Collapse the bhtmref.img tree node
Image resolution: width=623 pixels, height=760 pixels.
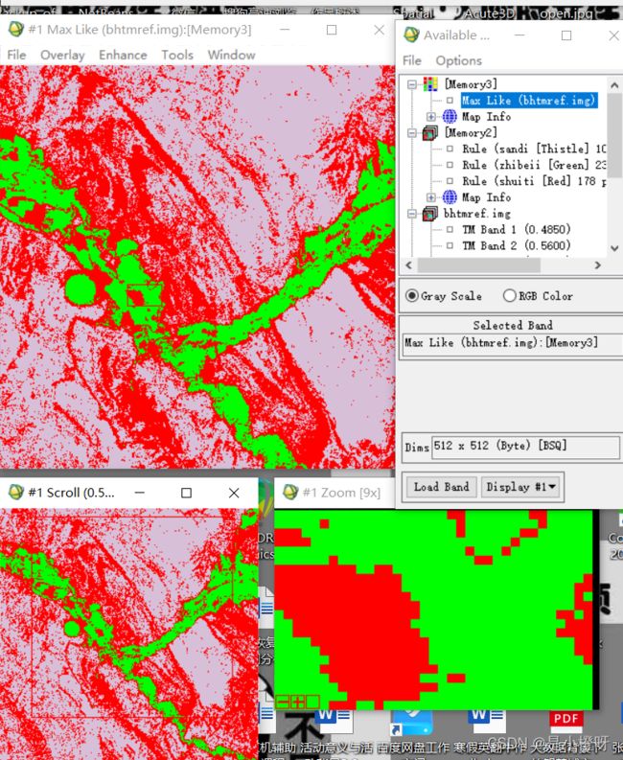411,214
